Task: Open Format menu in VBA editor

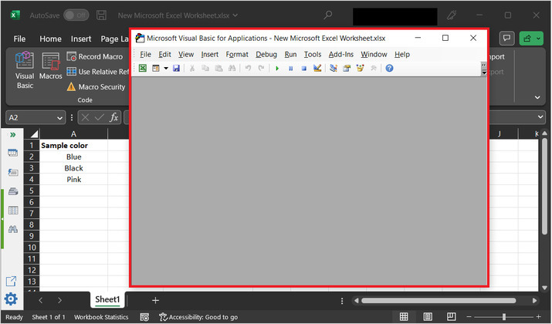Action: pyautogui.click(x=237, y=55)
